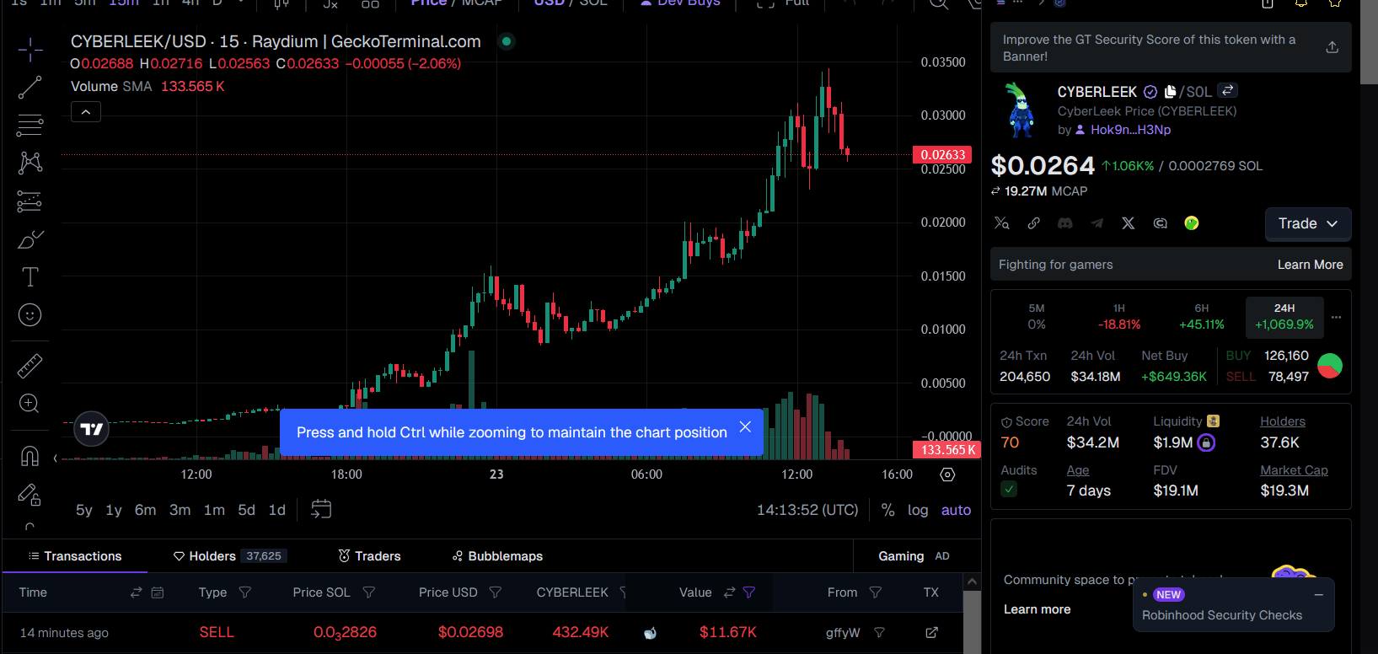Select the 5M price change interval
This screenshot has width=1378, height=654.
1037,317
